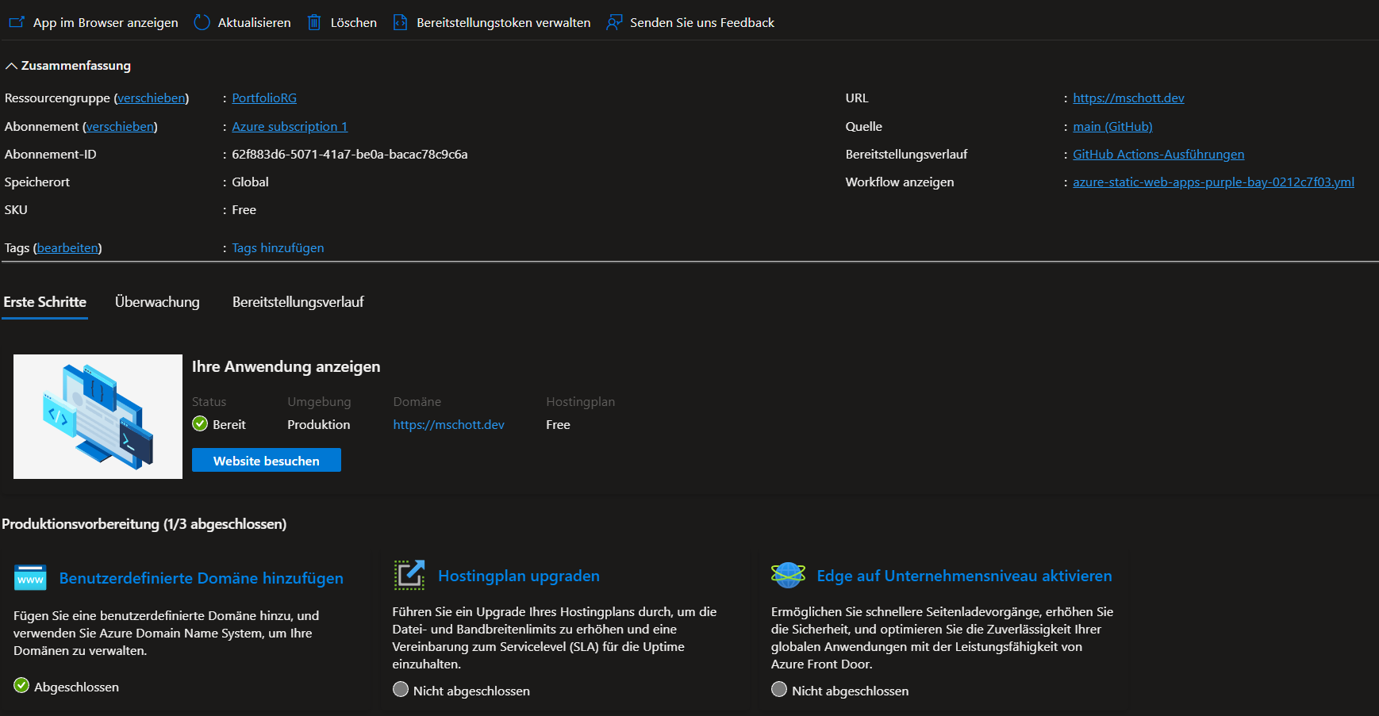Screen dimensions: 1379x716
Task: Click the Hostingplan value Free
Action: [558, 425]
